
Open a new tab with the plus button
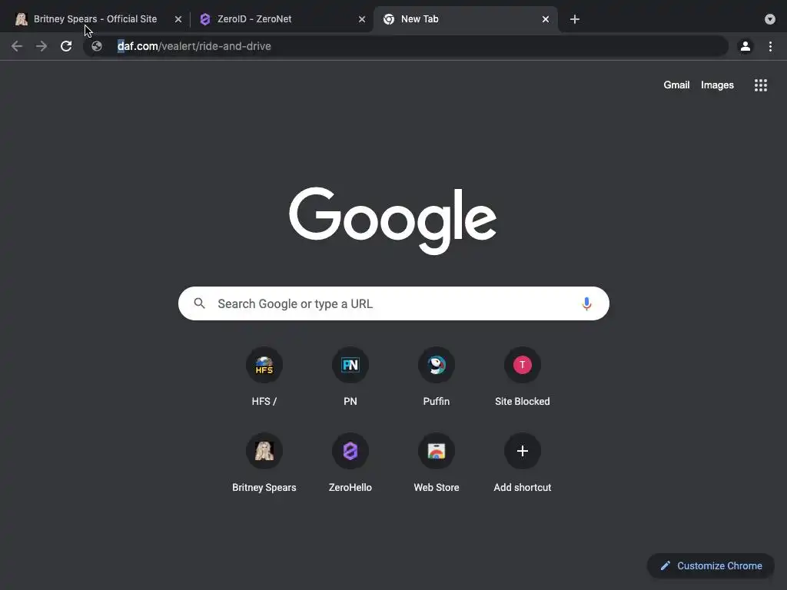pyautogui.click(x=575, y=19)
